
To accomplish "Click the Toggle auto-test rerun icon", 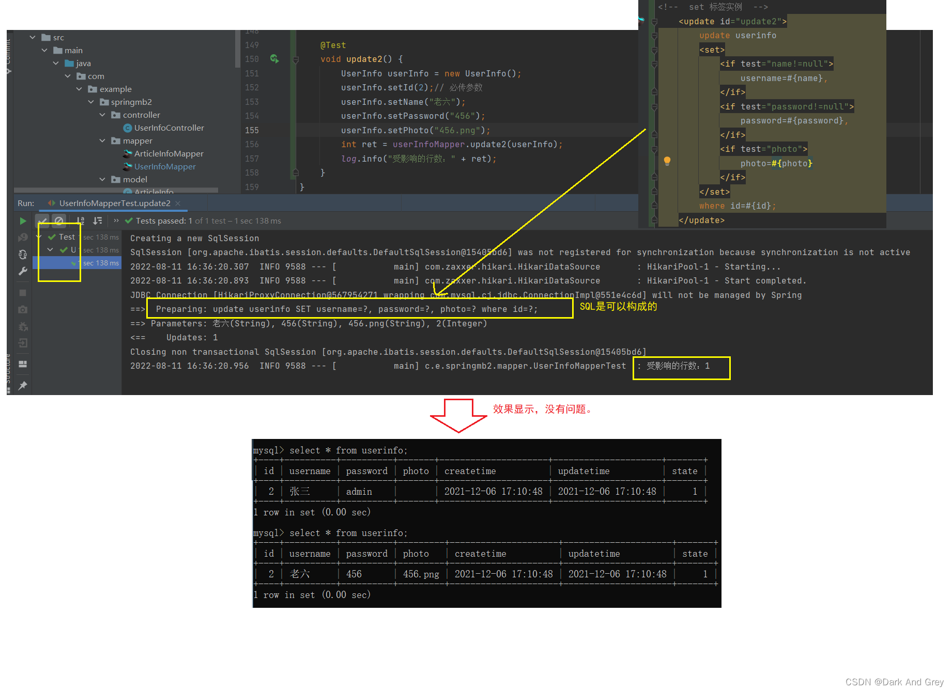I will point(23,254).
